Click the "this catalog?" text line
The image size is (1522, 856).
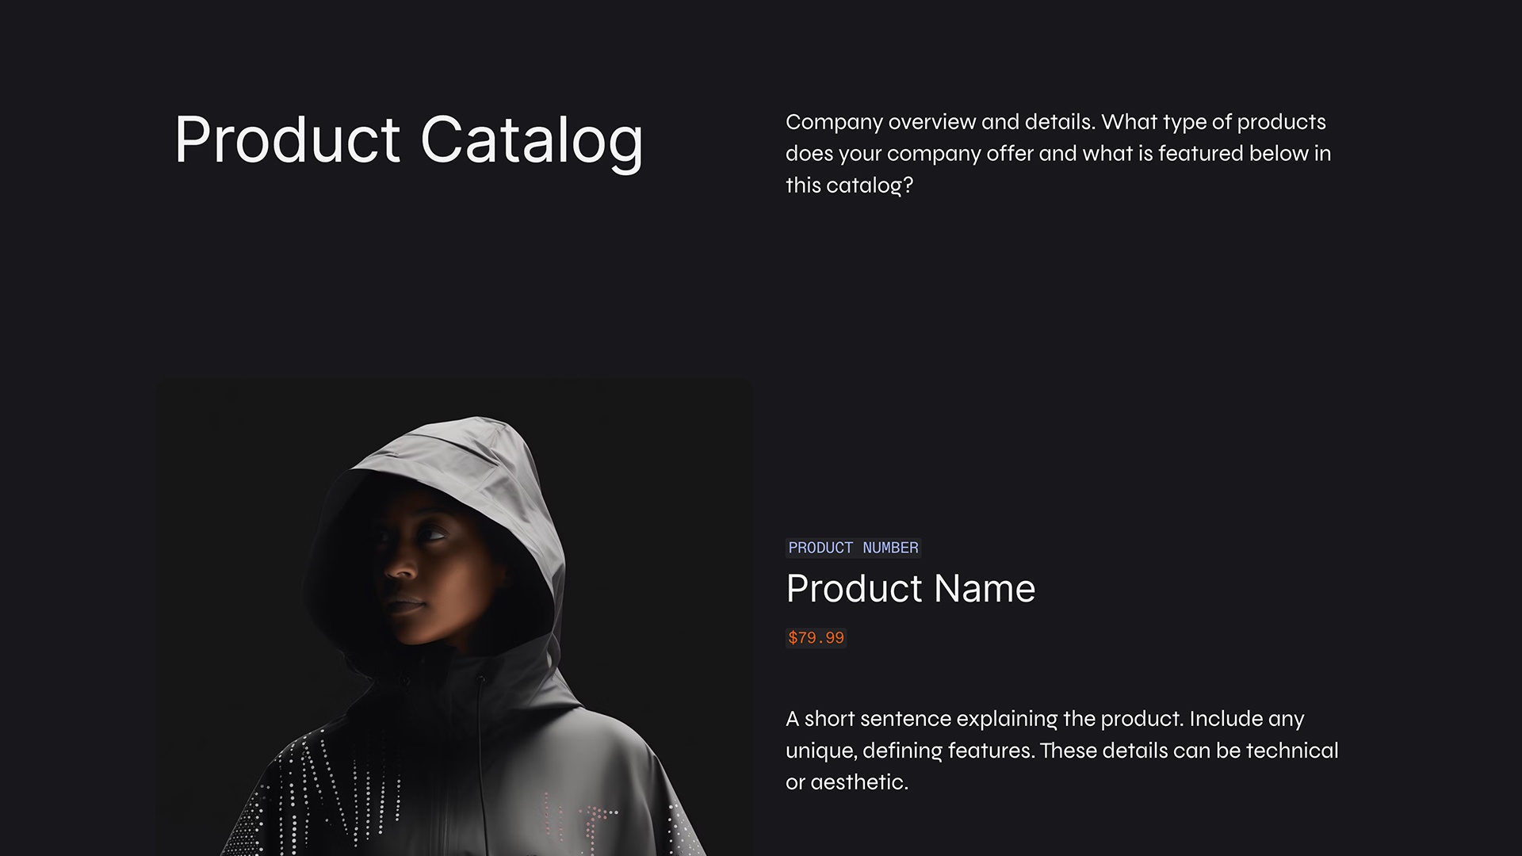[849, 185]
